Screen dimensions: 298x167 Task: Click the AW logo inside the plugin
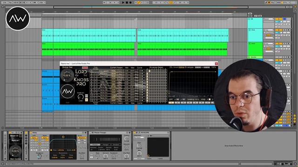[x=68, y=91]
